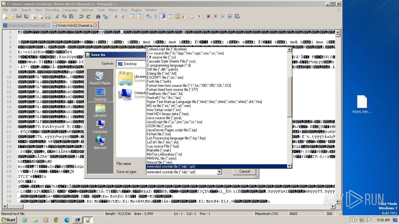Open PowerShell from the taskbar
This screenshot has width=399, height=224.
pos(77,220)
